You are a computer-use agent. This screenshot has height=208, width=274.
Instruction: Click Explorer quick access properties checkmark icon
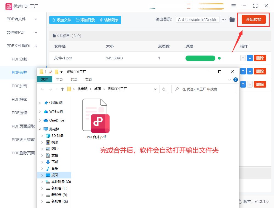click(x=50, y=72)
